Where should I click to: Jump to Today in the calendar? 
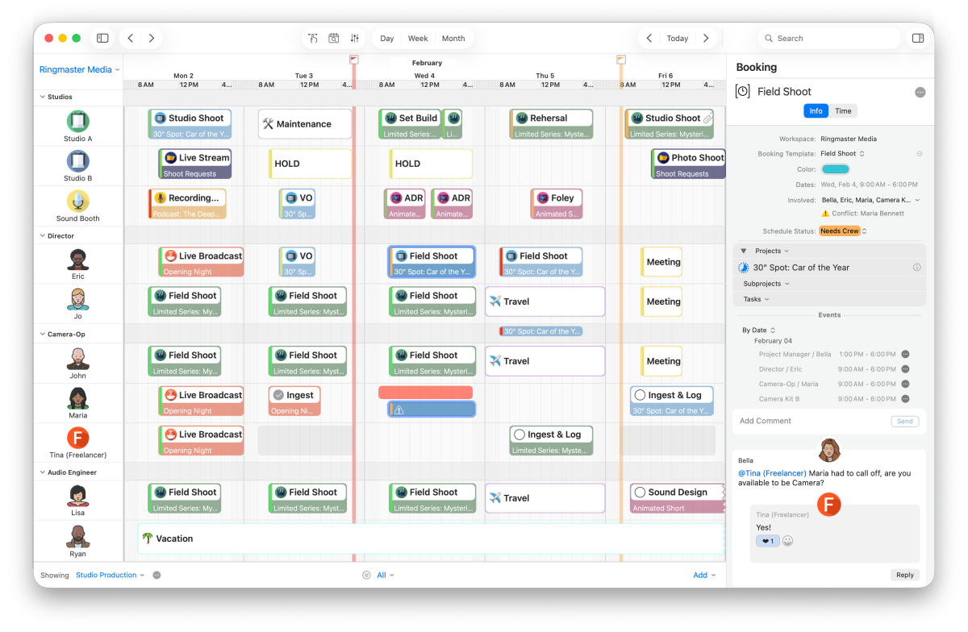(678, 38)
